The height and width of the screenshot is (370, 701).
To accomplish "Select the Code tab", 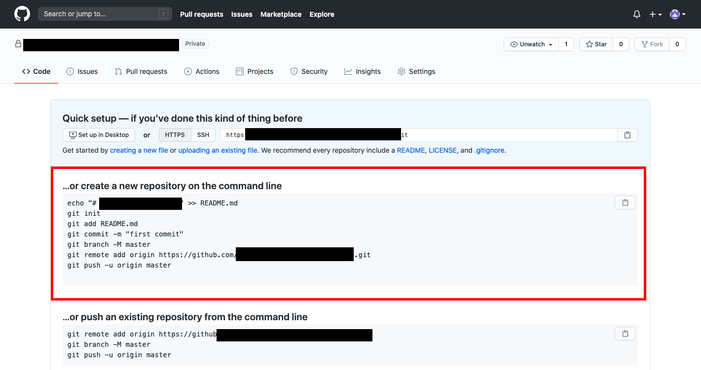I will 36,71.
